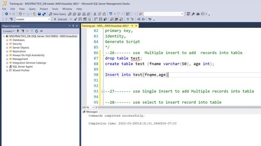Click the Open File folder icon

point(35,14)
